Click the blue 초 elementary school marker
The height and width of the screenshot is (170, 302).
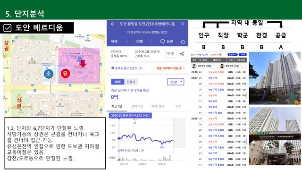48,74
